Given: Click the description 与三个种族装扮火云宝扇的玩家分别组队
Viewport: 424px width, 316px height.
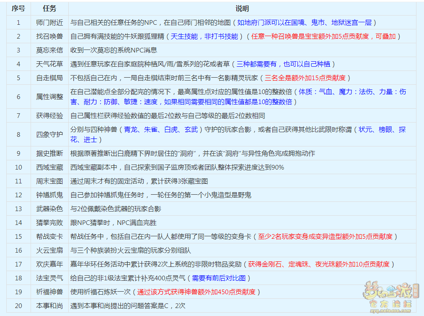Looking at the screenshot, I should [131, 250].
